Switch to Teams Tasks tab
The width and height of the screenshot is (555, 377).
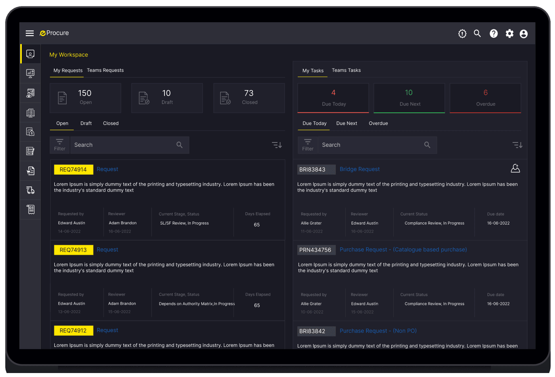346,70
